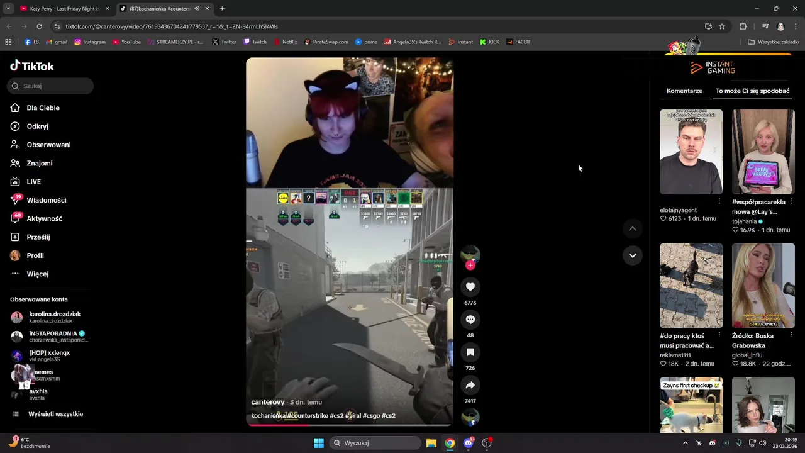Open File Explorer from taskbar
The image size is (805, 453).
point(431,443)
